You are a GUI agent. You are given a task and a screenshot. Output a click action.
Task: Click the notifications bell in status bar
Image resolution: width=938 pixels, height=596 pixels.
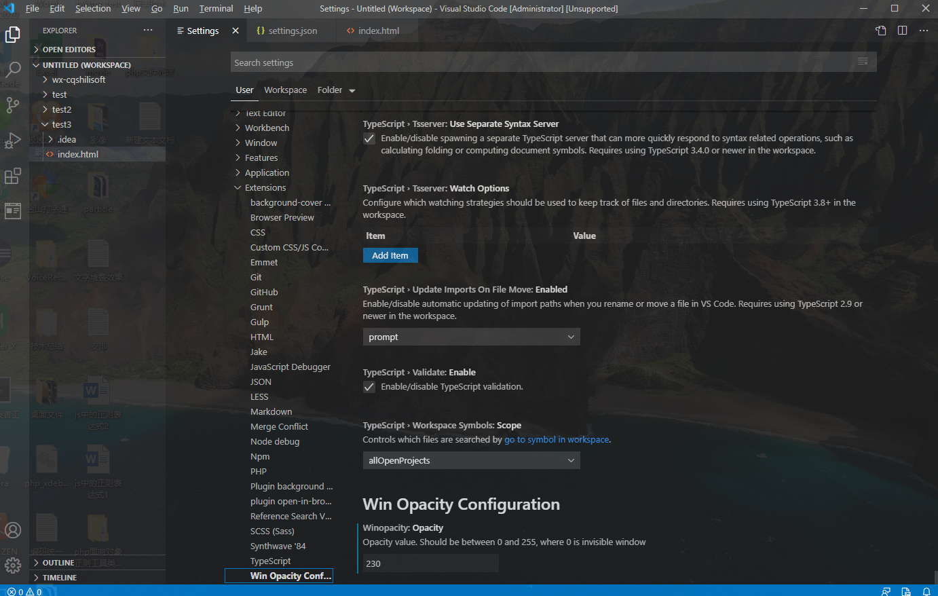926,591
